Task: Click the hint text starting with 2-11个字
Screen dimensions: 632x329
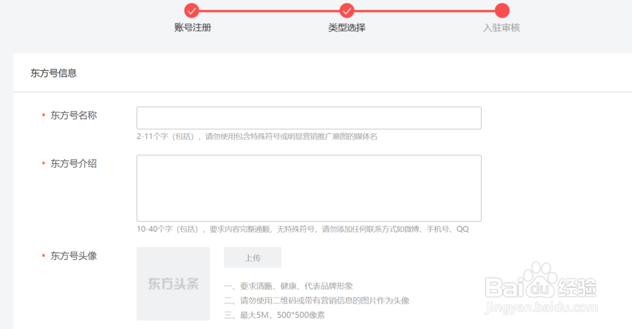Action: 257,136
